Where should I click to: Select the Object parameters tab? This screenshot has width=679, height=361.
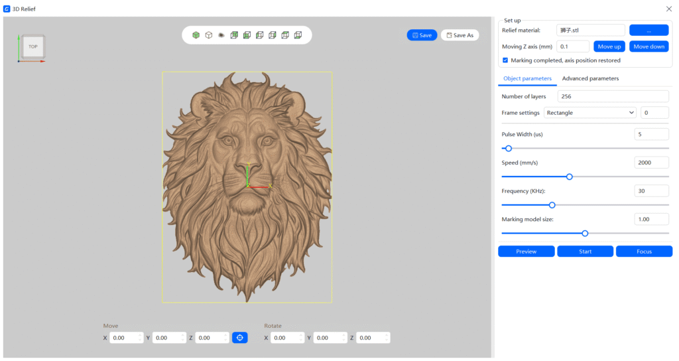coord(527,78)
